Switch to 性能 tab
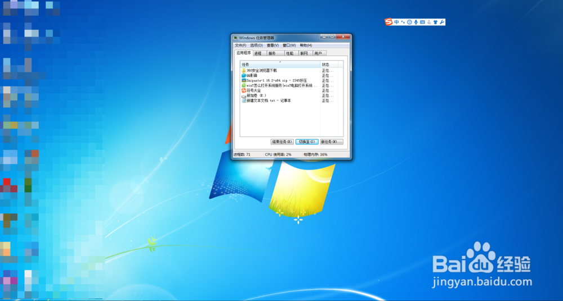Image resolution: width=563 pixels, height=301 pixels. pyautogui.click(x=291, y=53)
